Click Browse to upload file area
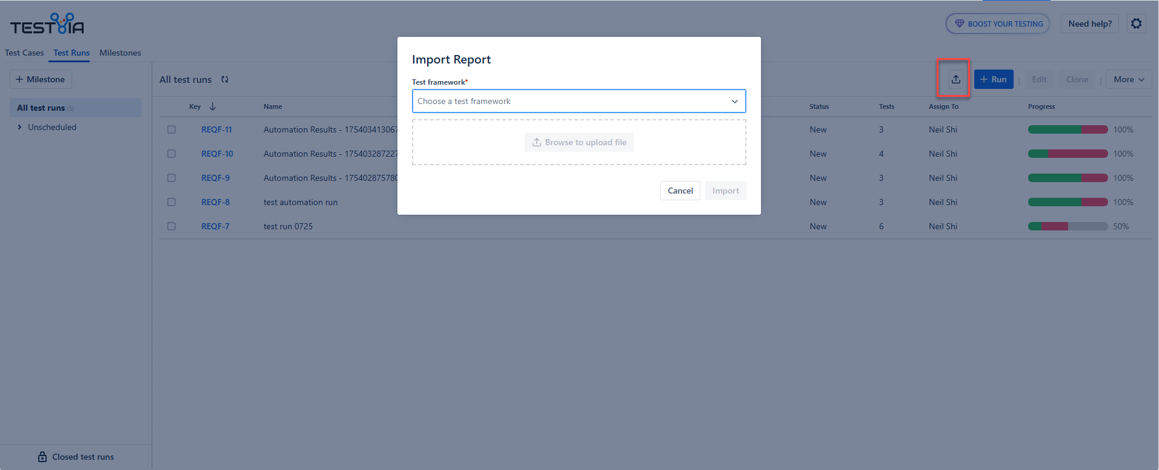 [579, 142]
